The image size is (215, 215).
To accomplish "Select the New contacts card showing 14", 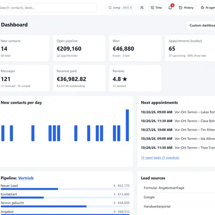I will click(25, 48).
